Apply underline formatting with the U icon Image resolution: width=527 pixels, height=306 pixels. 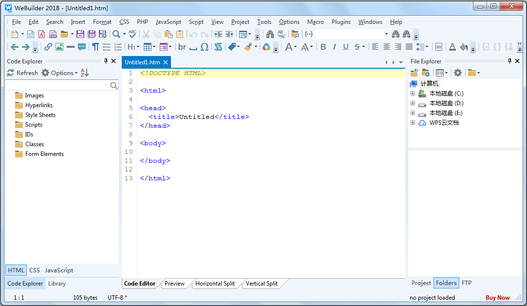click(x=346, y=47)
